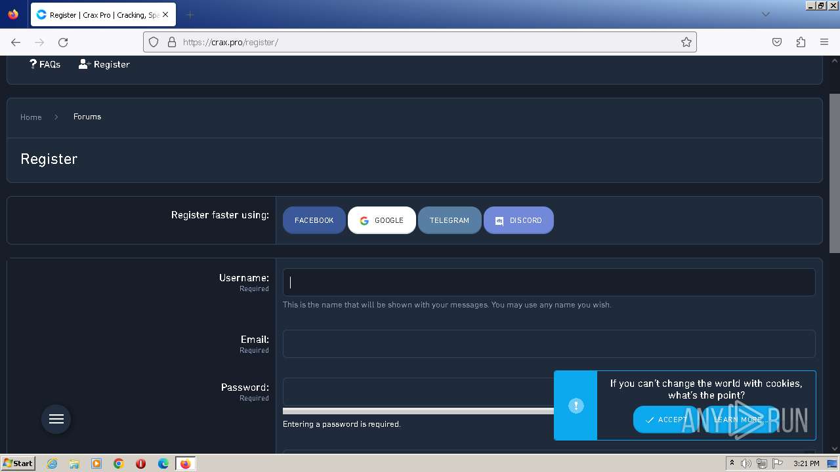Click the tracking protection shield icon
Image resolution: width=840 pixels, height=472 pixels.
point(154,42)
